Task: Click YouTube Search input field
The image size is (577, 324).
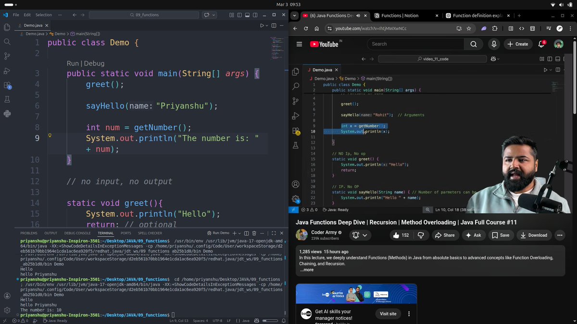Action: [x=416, y=44]
